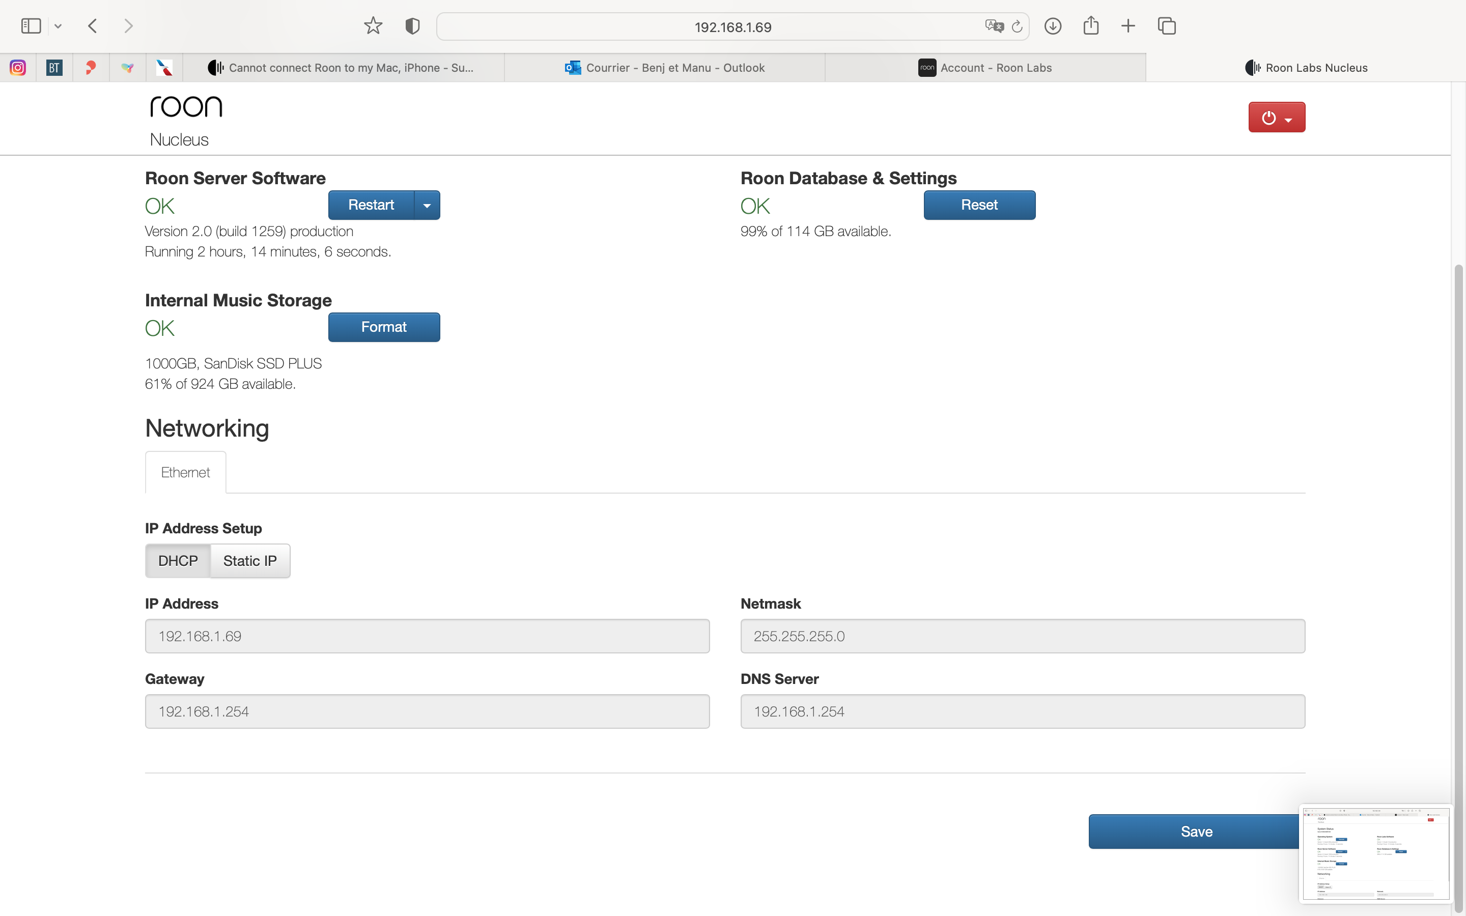Select DHCP address setup
Viewport: 1466px width, 916px height.
click(x=178, y=560)
